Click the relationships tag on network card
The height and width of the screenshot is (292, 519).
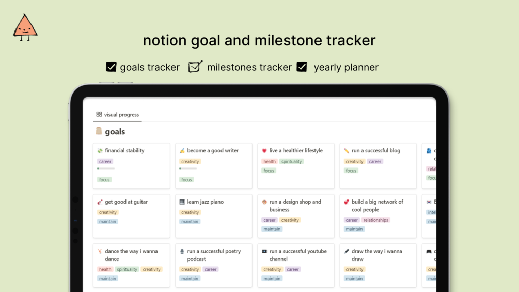375,220
